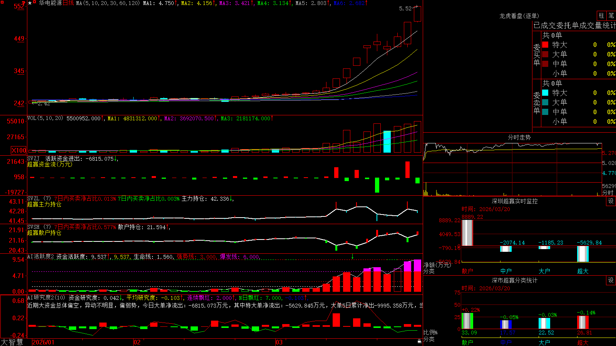Click the MA(5,10,20,30,60,120) indicator parameters
This screenshot has height=346, width=616.
(108, 3)
